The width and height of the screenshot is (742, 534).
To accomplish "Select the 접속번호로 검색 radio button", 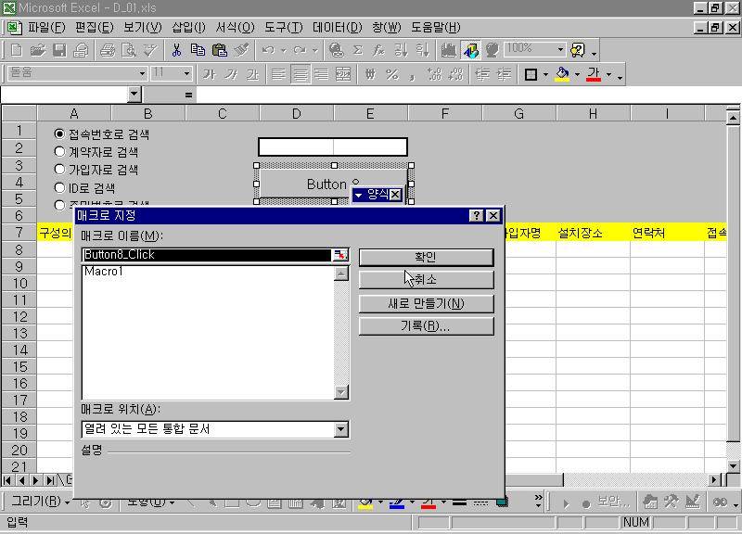I will tap(60, 134).
